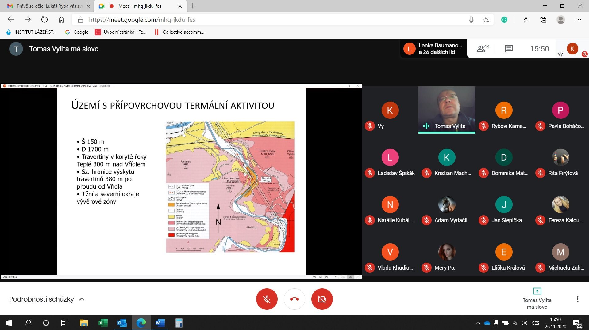The width and height of the screenshot is (589, 330).
Task: Click Natálie Kubál... avatar N
Action: pos(390,204)
